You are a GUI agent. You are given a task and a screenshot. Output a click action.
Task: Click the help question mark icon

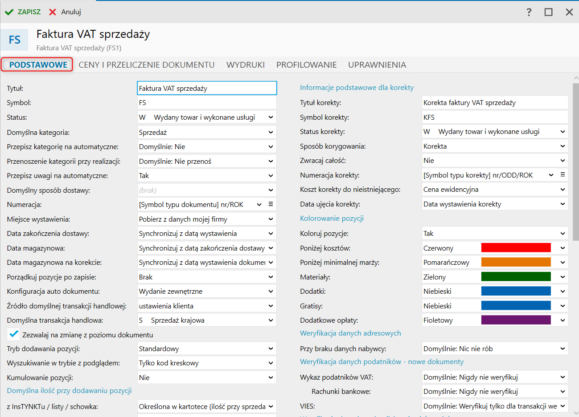pos(529,12)
